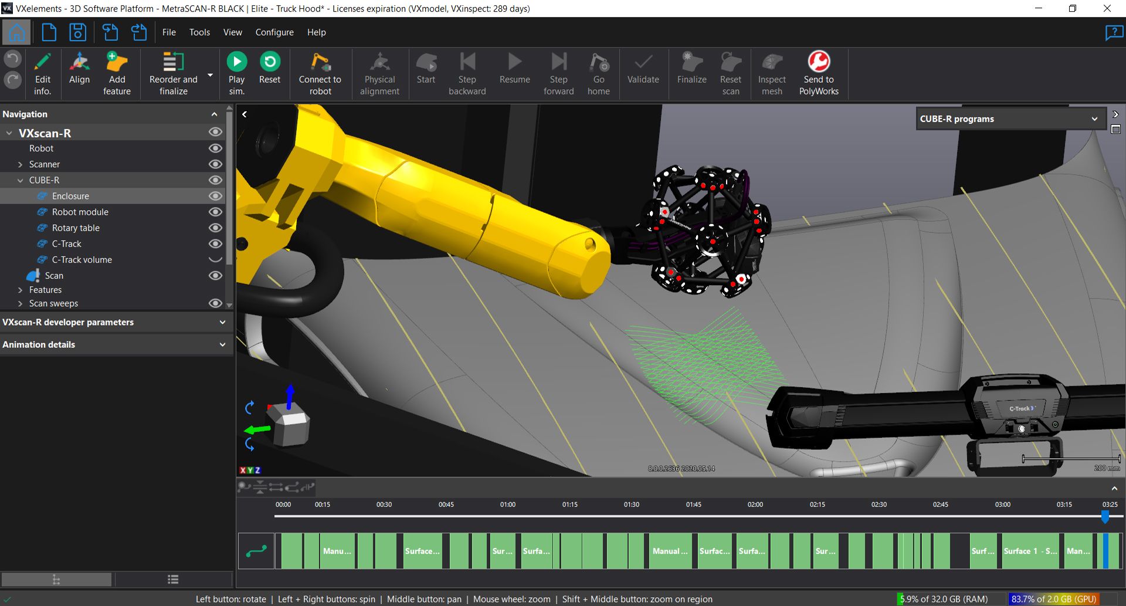Viewport: 1126px width, 606px height.
Task: Click Reorder and finalize
Action: [x=173, y=73]
